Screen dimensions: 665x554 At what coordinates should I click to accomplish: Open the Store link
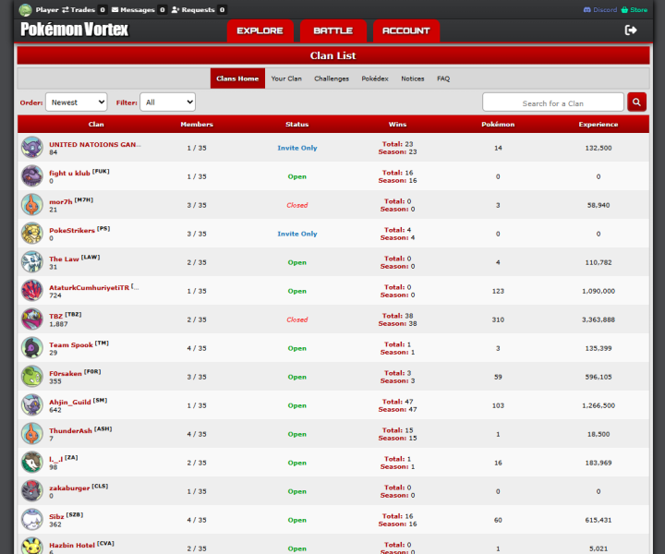point(634,10)
